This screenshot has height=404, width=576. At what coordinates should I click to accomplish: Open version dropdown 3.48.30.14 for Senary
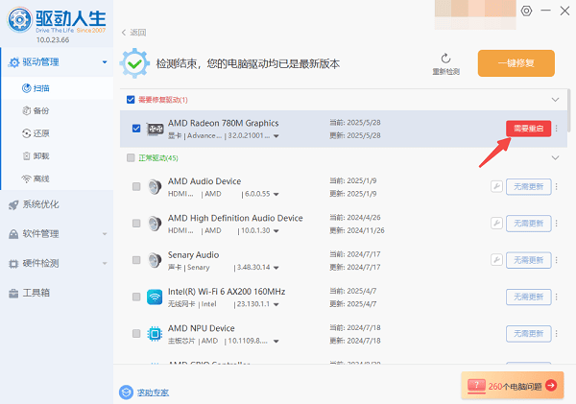tap(276, 268)
